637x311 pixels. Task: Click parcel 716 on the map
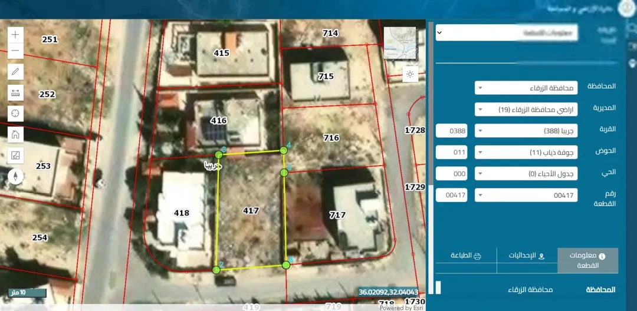[x=331, y=138]
